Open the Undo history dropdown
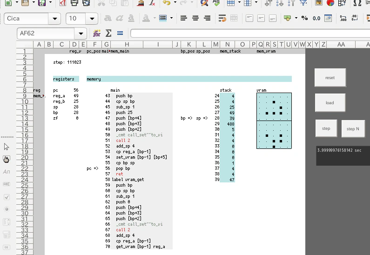The height and width of the screenshot is (255, 370). click(175, 2)
